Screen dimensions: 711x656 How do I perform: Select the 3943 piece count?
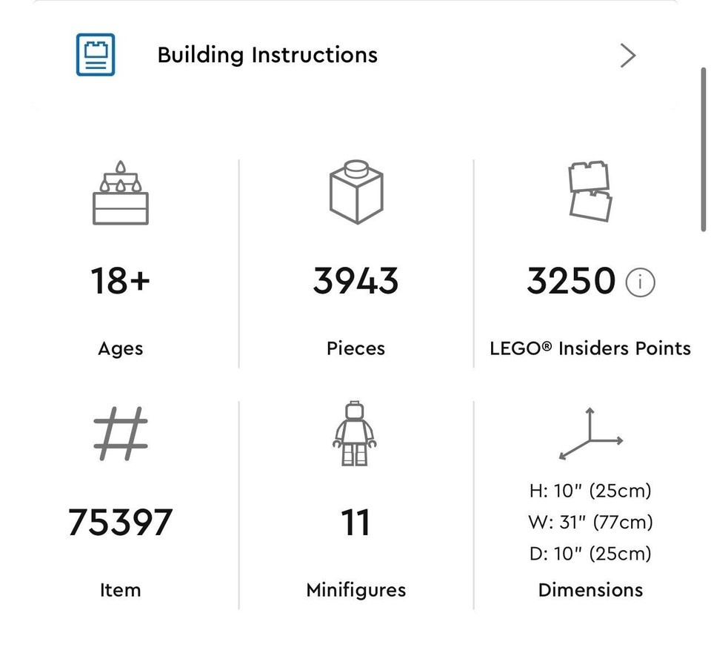point(355,282)
